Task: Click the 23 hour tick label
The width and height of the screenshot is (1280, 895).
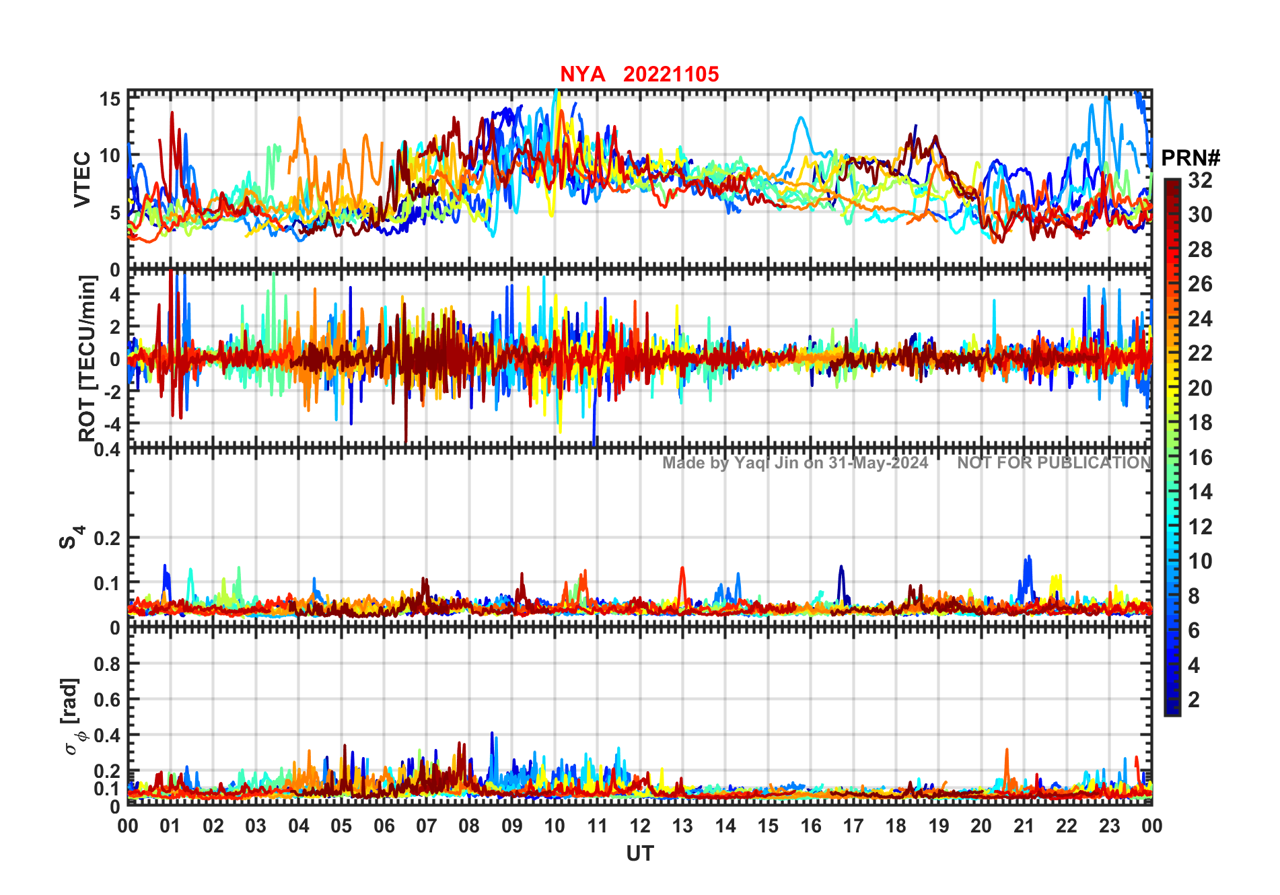Action: 1110,826
